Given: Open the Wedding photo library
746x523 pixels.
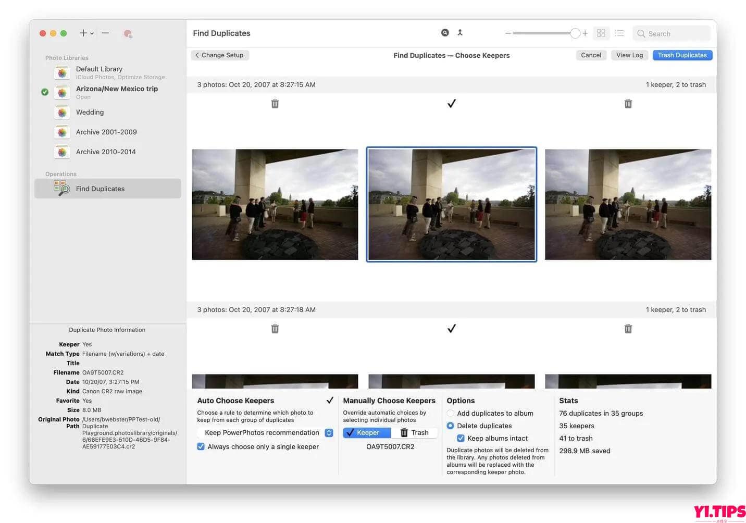Looking at the screenshot, I should click(x=90, y=112).
